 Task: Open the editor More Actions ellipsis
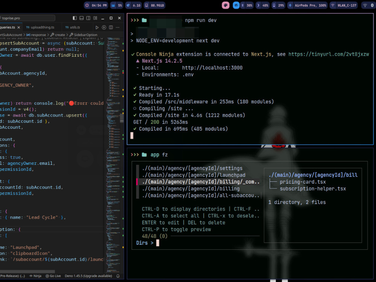[x=117, y=27]
